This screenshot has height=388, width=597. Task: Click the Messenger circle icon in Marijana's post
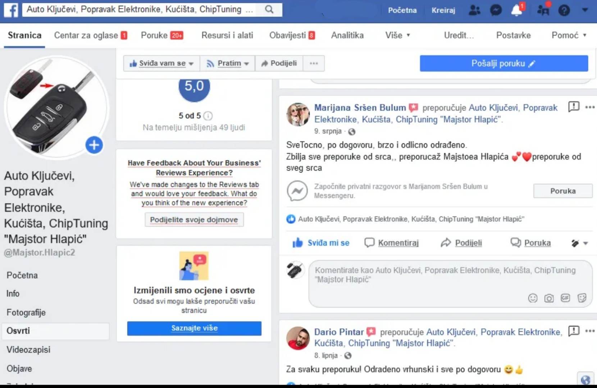(x=297, y=191)
